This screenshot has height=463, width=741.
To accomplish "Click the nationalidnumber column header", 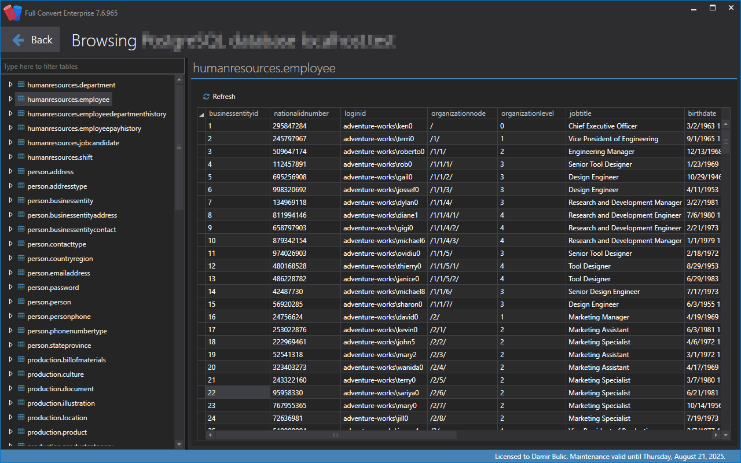I will tap(301, 113).
